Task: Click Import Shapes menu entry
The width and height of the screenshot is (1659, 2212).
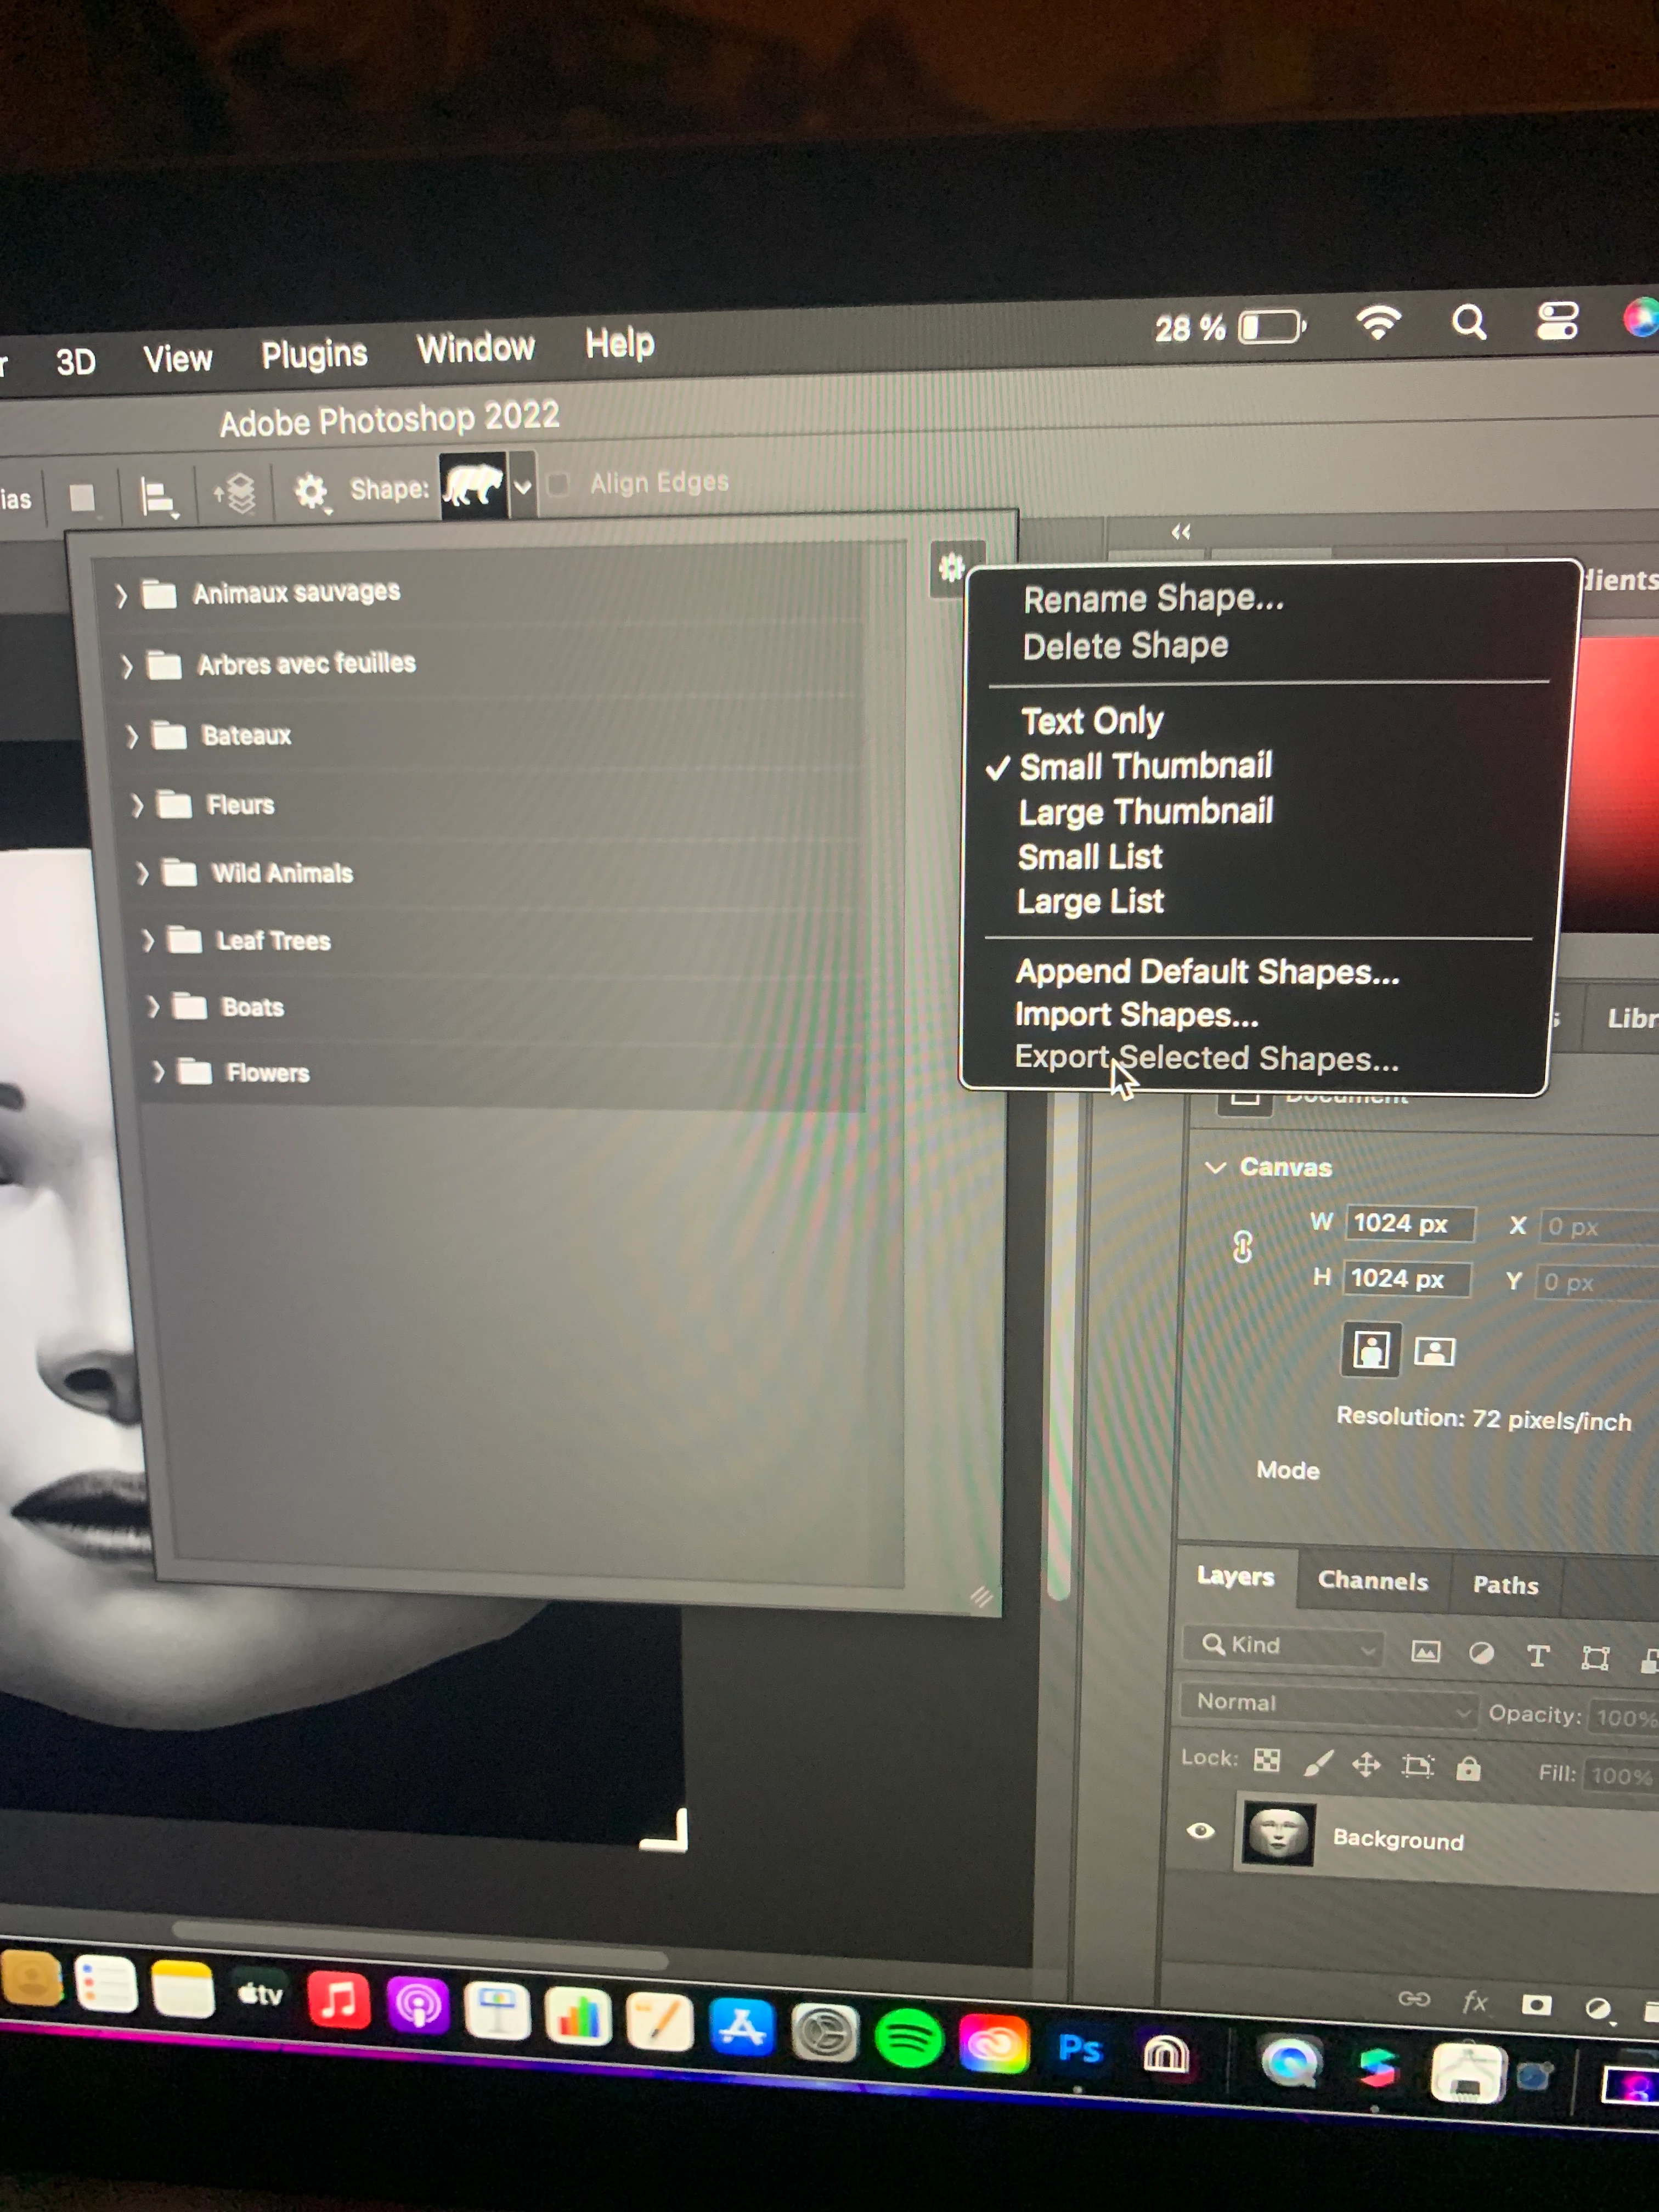Action: 1136,1015
